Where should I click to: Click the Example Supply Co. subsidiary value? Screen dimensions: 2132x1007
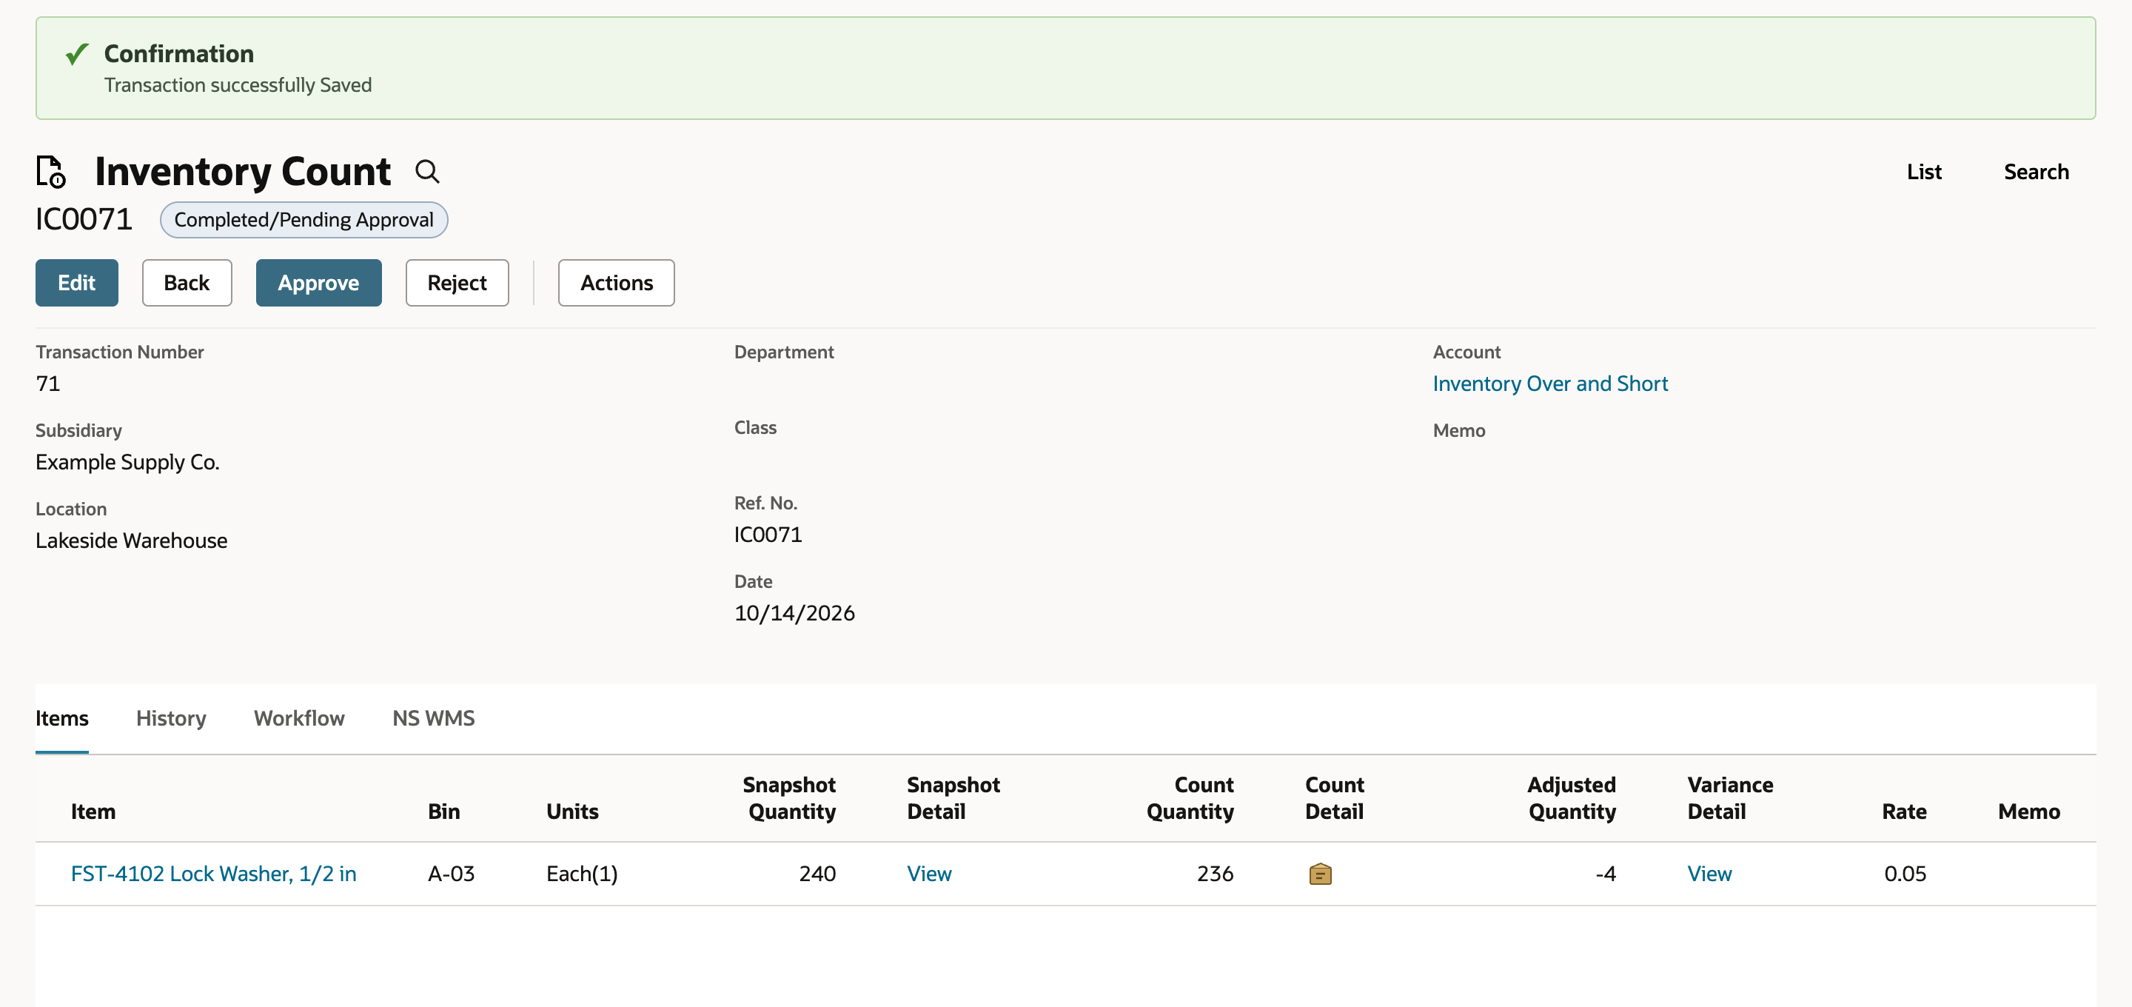click(x=127, y=462)
